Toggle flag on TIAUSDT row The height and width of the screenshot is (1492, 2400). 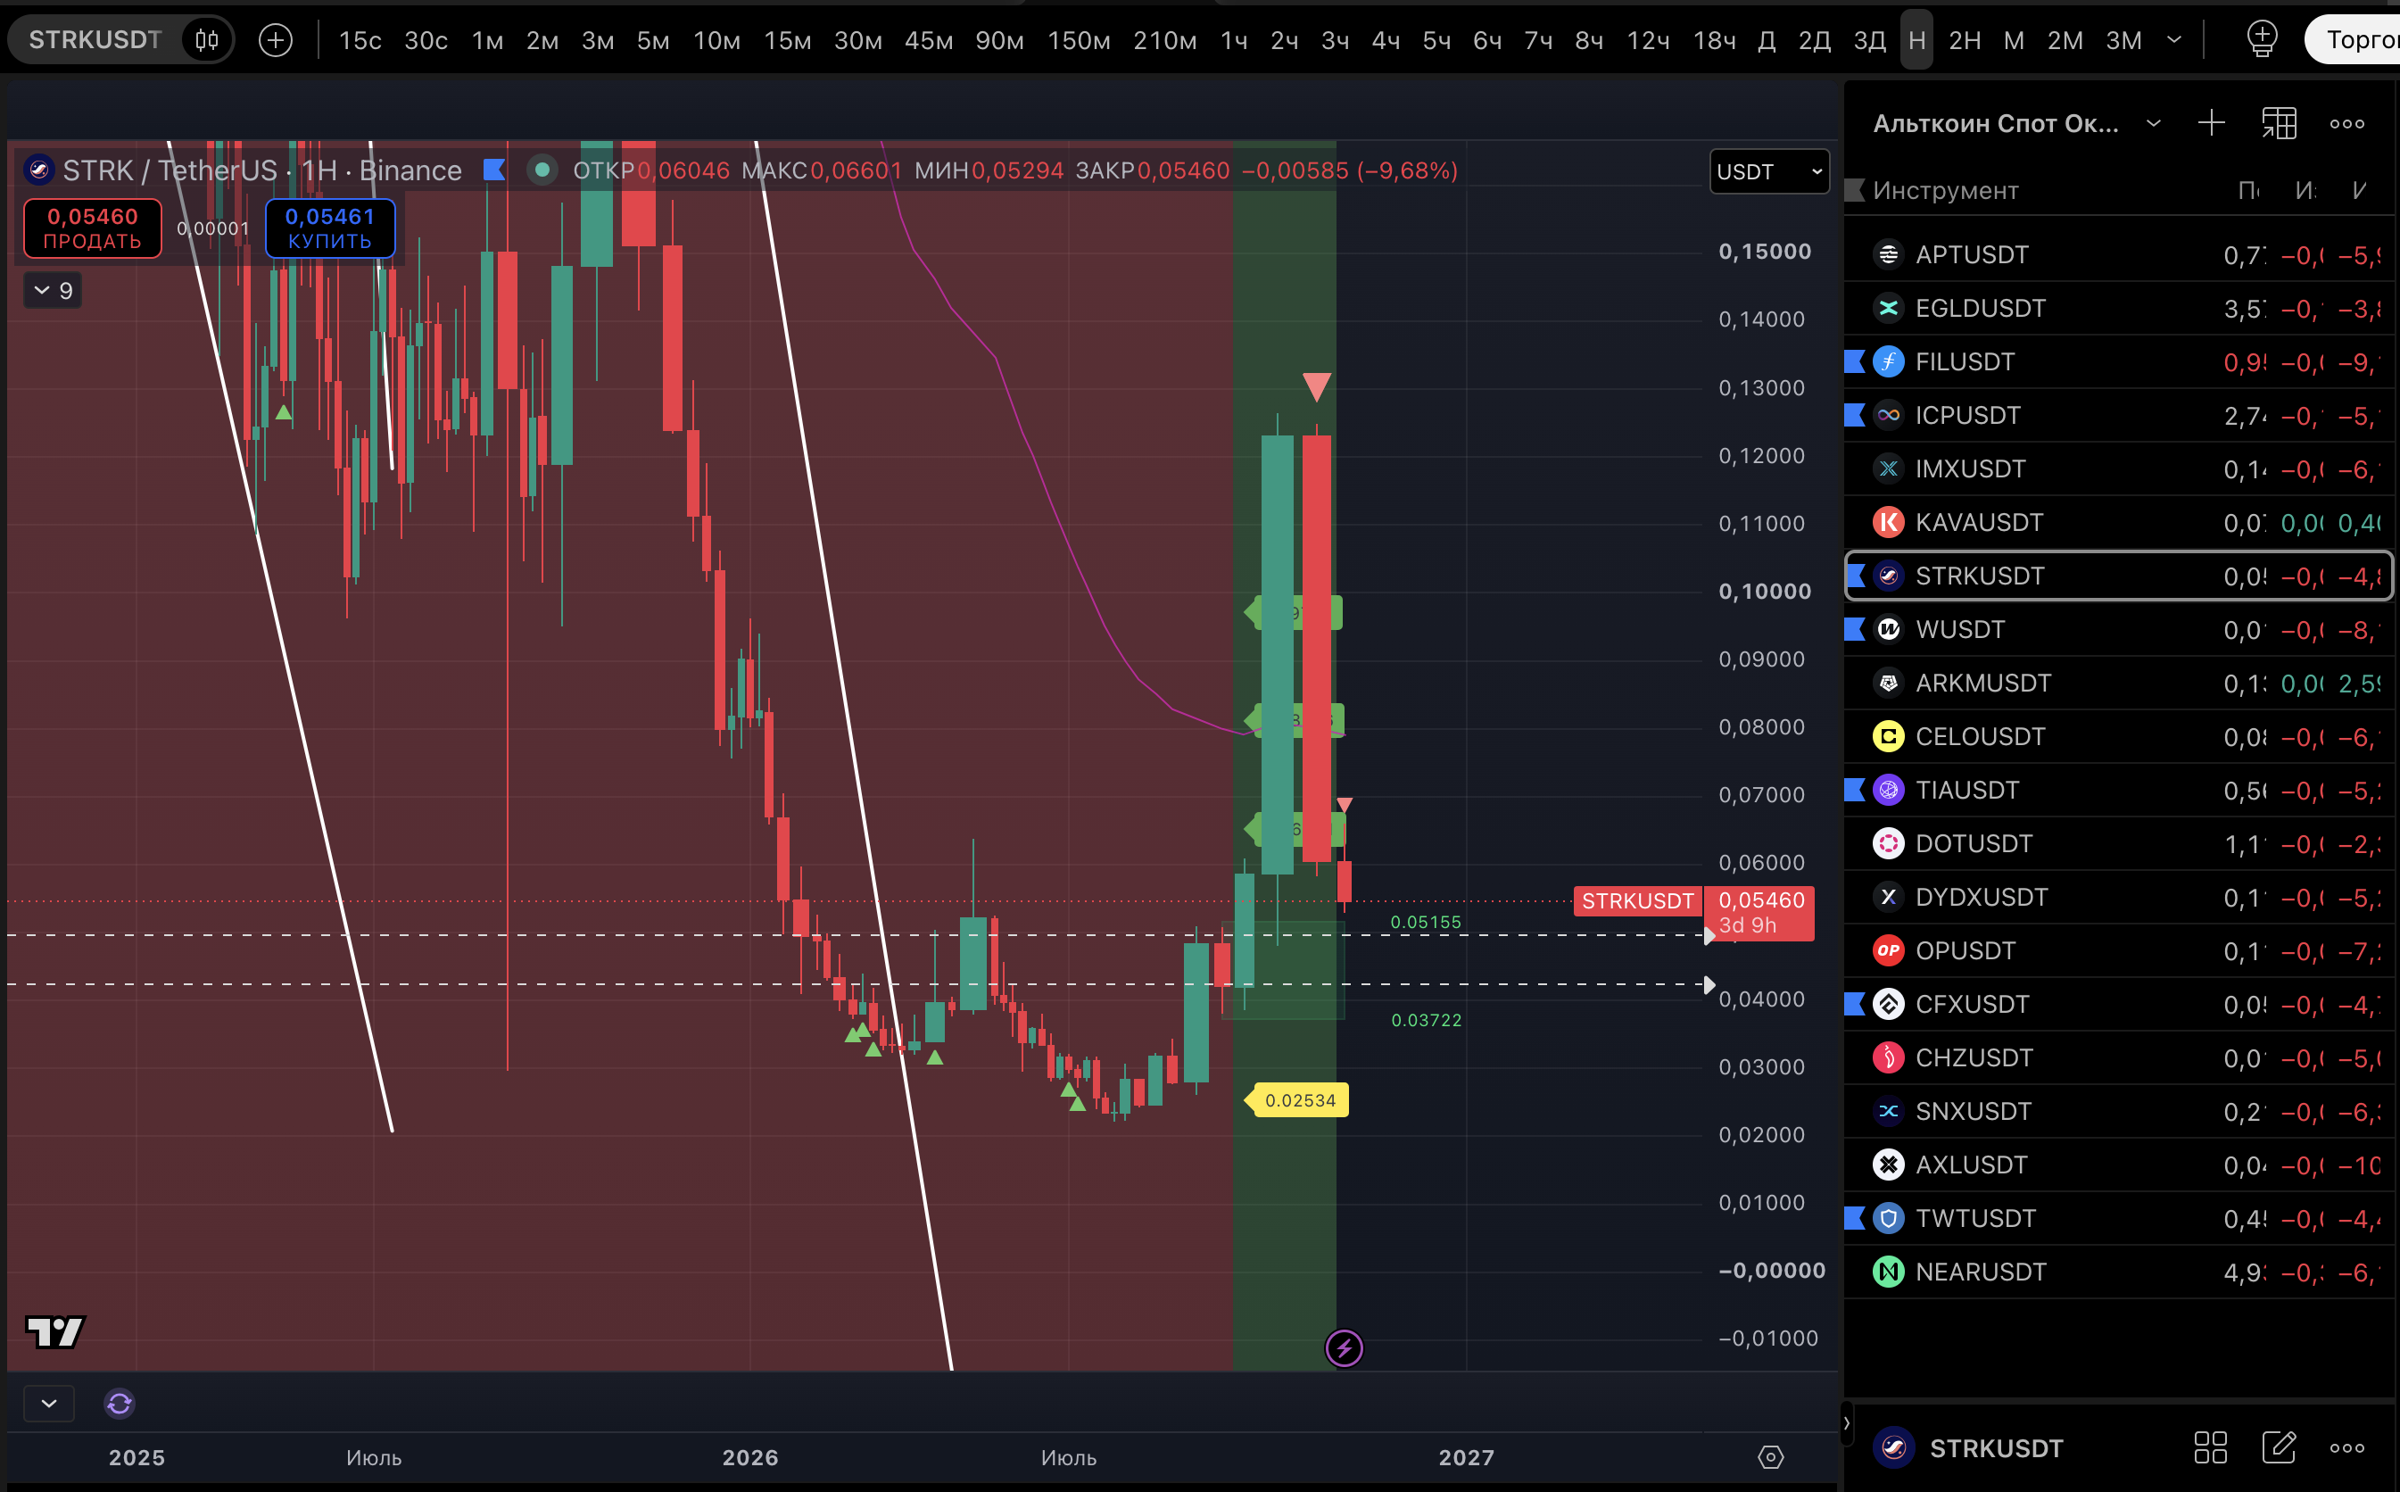point(1855,791)
